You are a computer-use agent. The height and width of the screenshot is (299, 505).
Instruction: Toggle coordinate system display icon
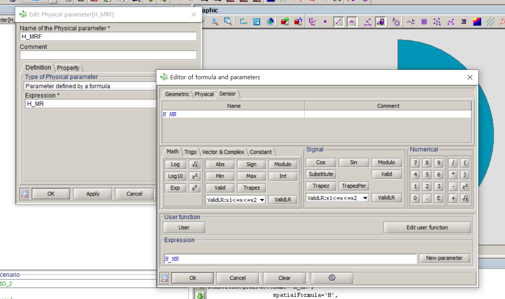coord(312,22)
